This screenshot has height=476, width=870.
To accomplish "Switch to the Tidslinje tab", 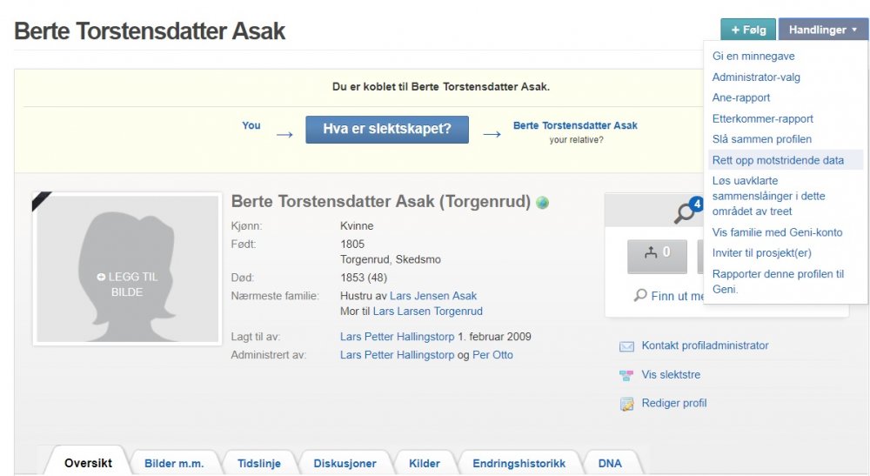I will [x=259, y=463].
